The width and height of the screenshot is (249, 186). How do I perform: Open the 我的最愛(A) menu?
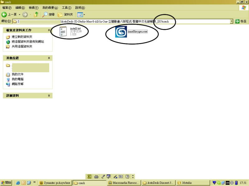point(50,7)
